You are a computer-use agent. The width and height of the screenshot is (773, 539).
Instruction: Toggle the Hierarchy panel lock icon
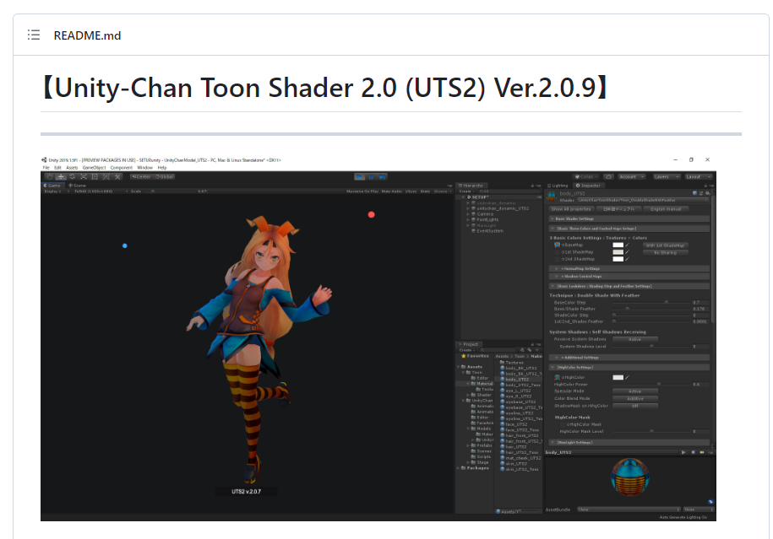[532, 186]
